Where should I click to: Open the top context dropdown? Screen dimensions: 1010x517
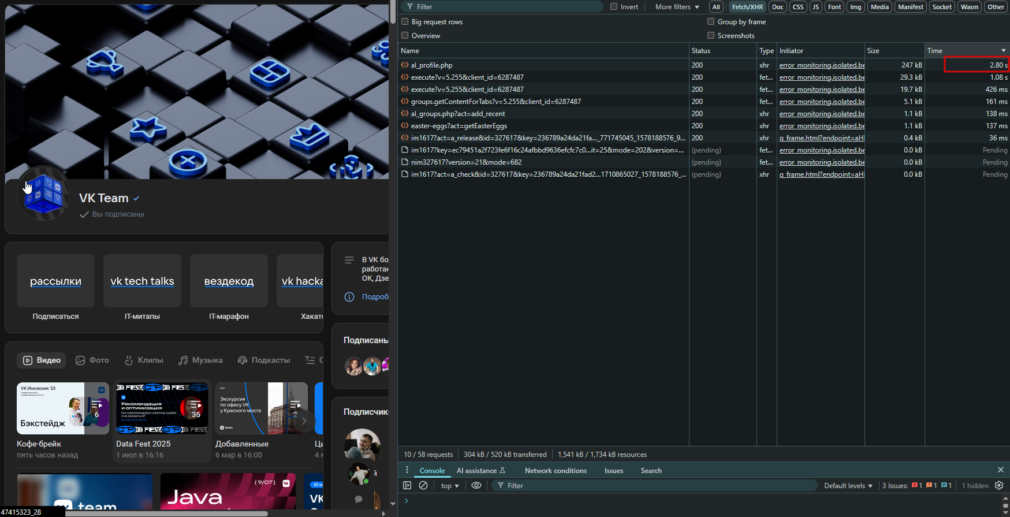pos(450,486)
